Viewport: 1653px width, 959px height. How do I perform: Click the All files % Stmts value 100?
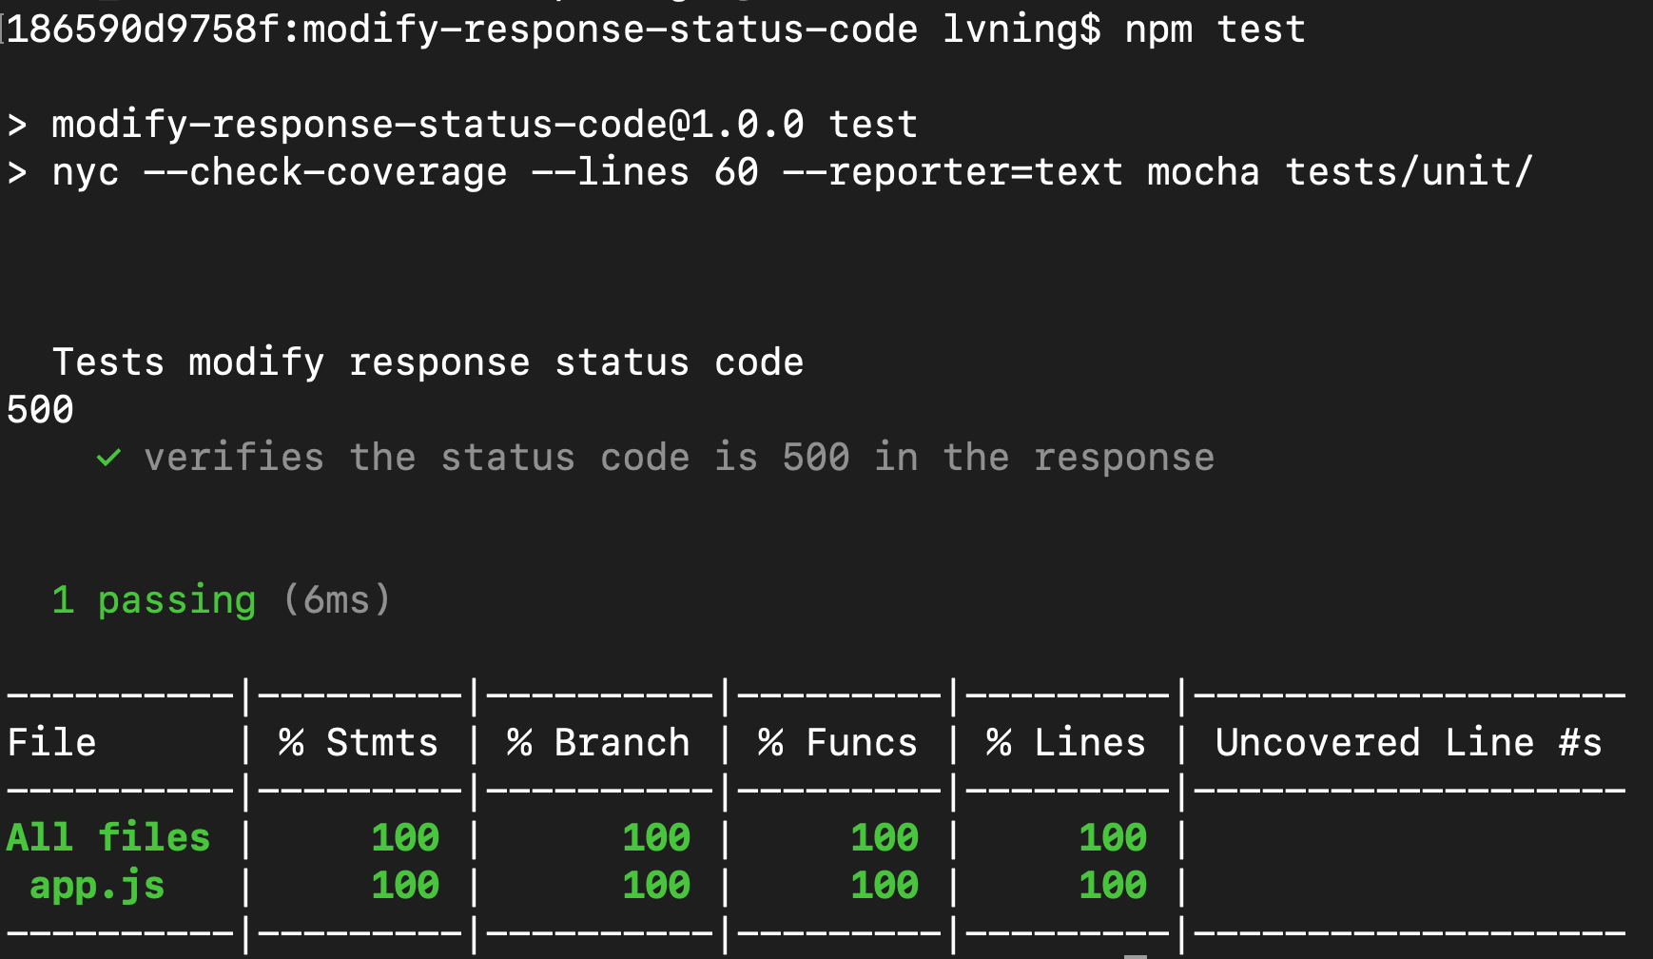pos(405,838)
